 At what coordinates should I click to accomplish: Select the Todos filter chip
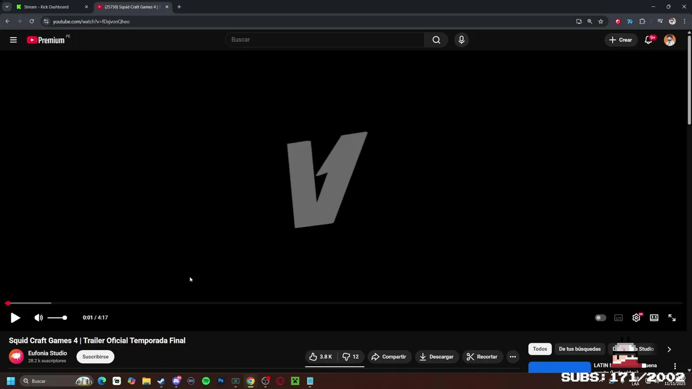(x=540, y=349)
